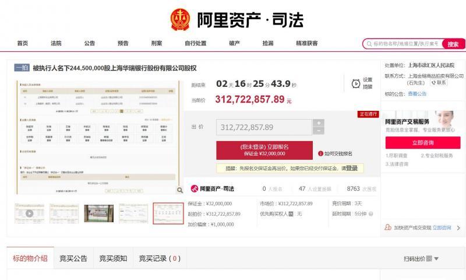466x280 pixels.
Task: Switch to the 竞买记录 (0) tab
Action: click(x=160, y=258)
